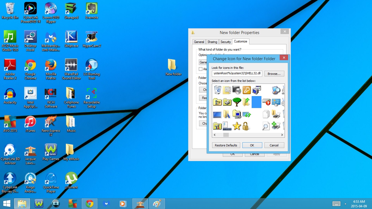Select the Cellphone Tunes folder on desktop

[71, 98]
